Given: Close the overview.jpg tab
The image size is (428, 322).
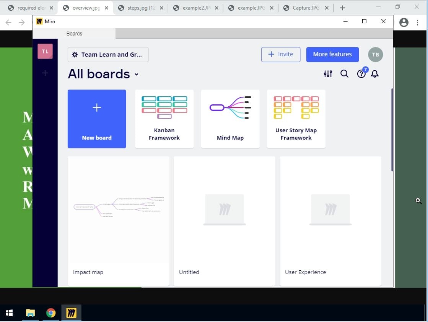Looking at the screenshot, I should 106,8.
